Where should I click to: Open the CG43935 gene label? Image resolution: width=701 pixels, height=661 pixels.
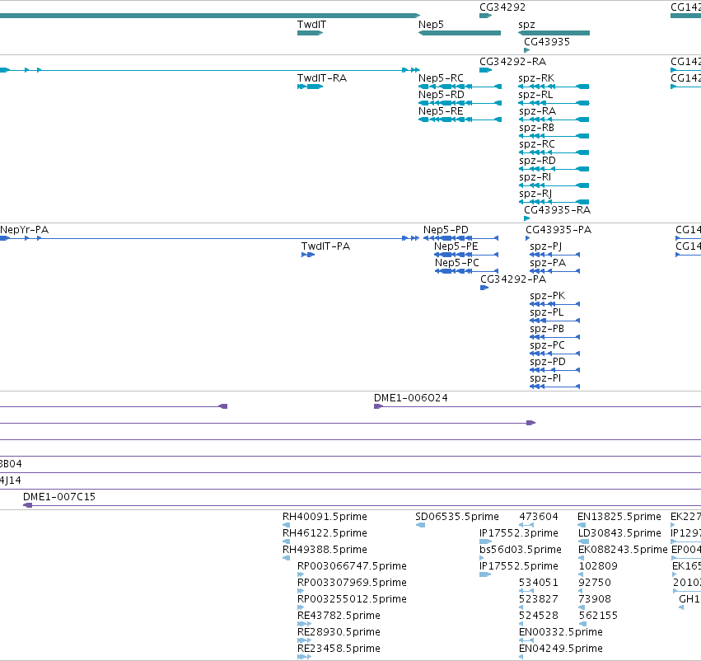pyautogui.click(x=547, y=41)
